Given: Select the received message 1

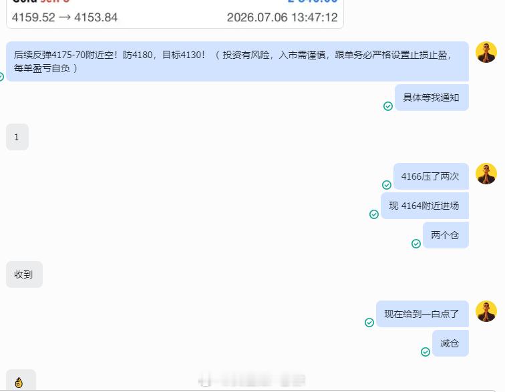Looking at the screenshot, I should click(17, 137).
